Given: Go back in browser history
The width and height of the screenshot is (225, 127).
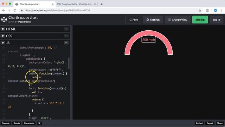Looking at the screenshot, I should pos(4,10).
